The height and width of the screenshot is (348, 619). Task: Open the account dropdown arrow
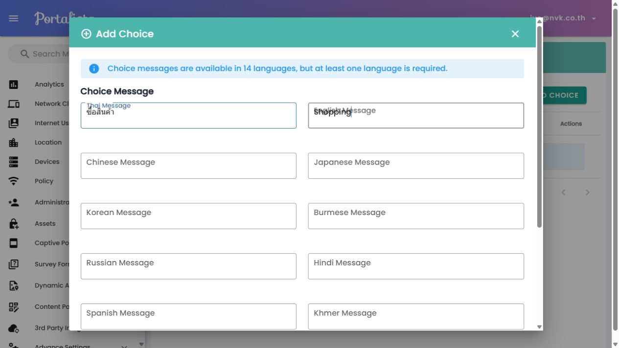[x=594, y=19]
